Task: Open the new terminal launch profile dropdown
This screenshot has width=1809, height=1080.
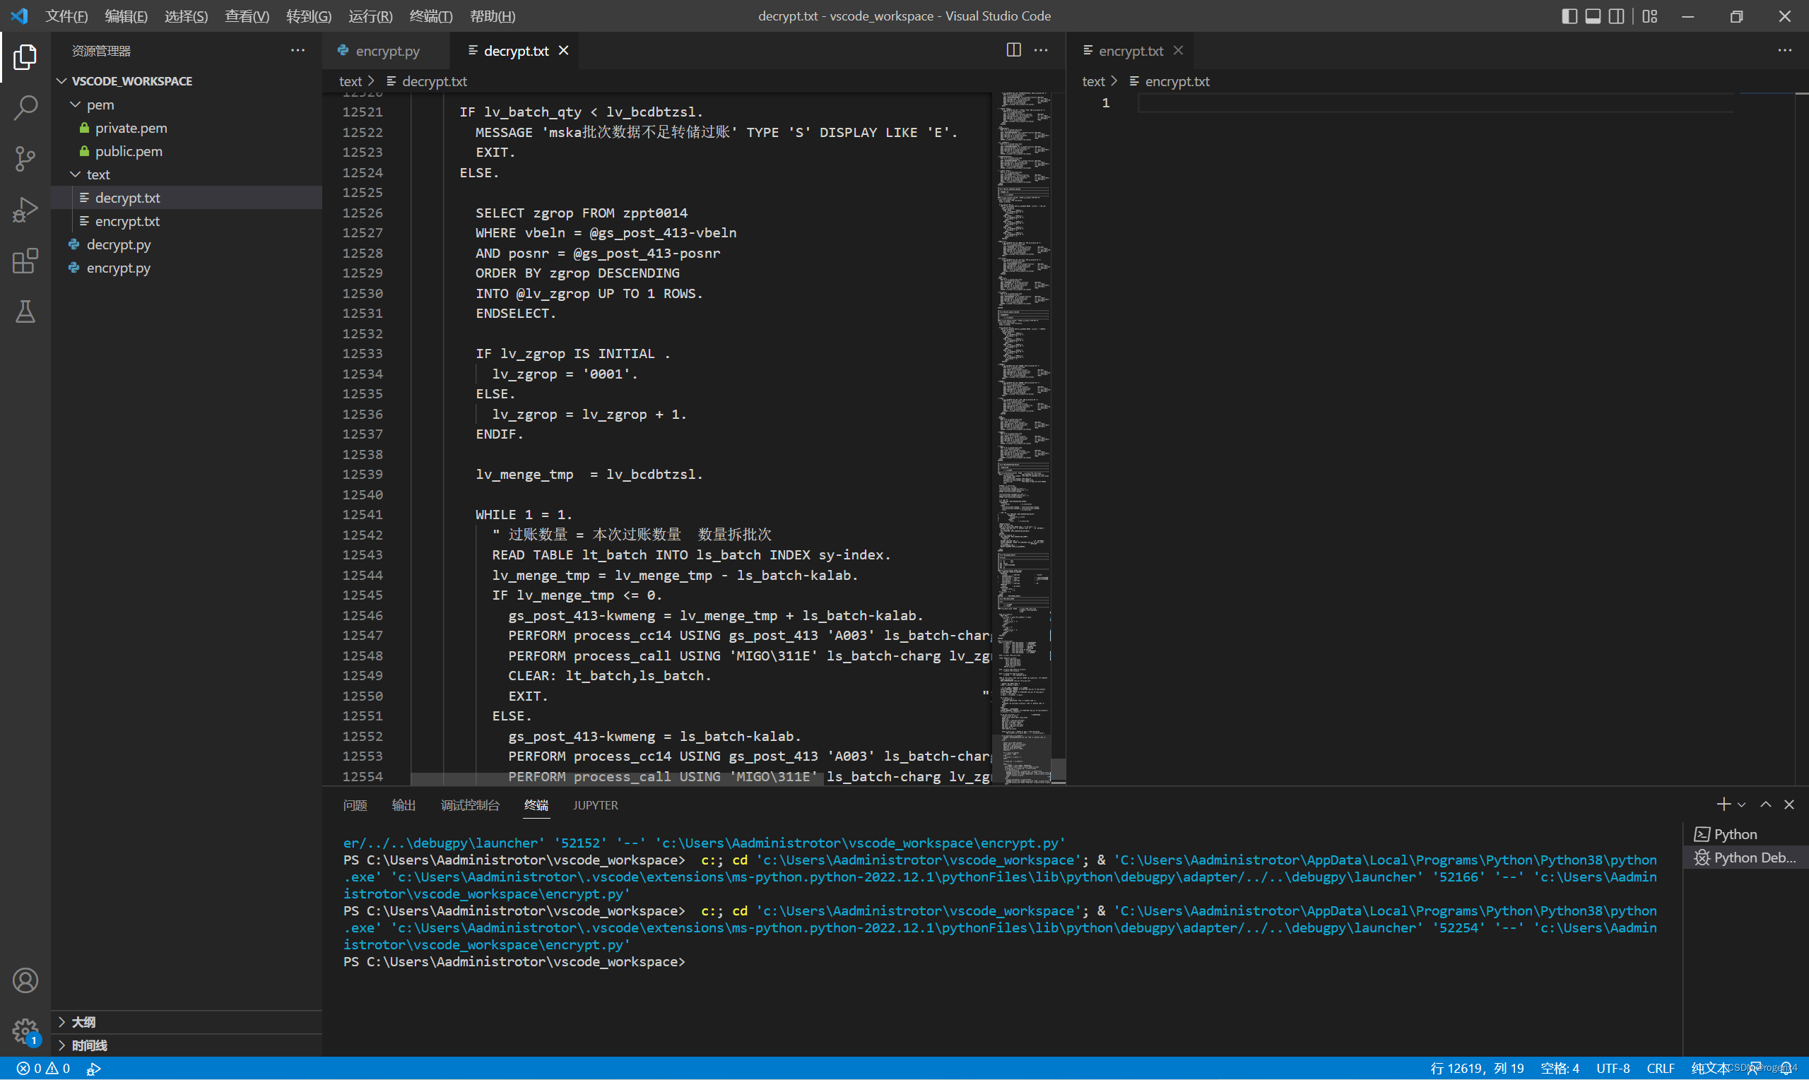Action: point(1741,805)
